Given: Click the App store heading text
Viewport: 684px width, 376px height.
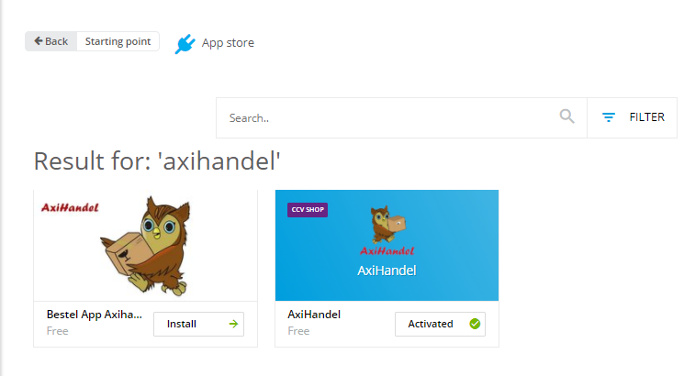Looking at the screenshot, I should [228, 43].
